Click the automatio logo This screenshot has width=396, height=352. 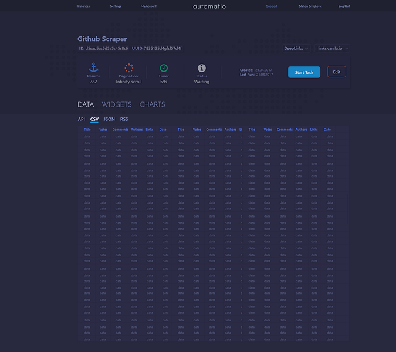click(209, 6)
